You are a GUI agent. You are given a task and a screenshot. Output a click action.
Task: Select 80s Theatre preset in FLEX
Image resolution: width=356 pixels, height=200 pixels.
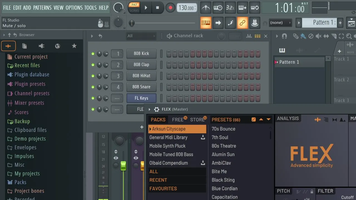[224, 146]
